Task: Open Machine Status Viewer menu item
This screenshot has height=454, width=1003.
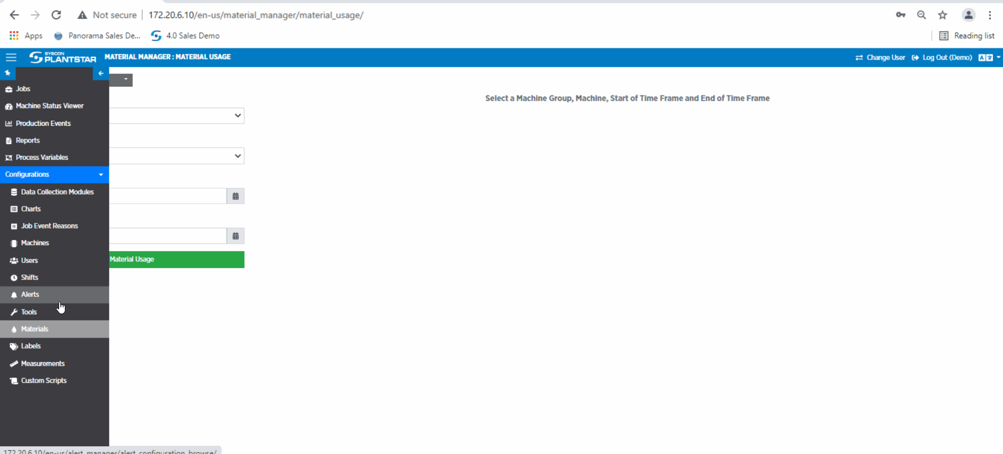Action: pyautogui.click(x=54, y=106)
